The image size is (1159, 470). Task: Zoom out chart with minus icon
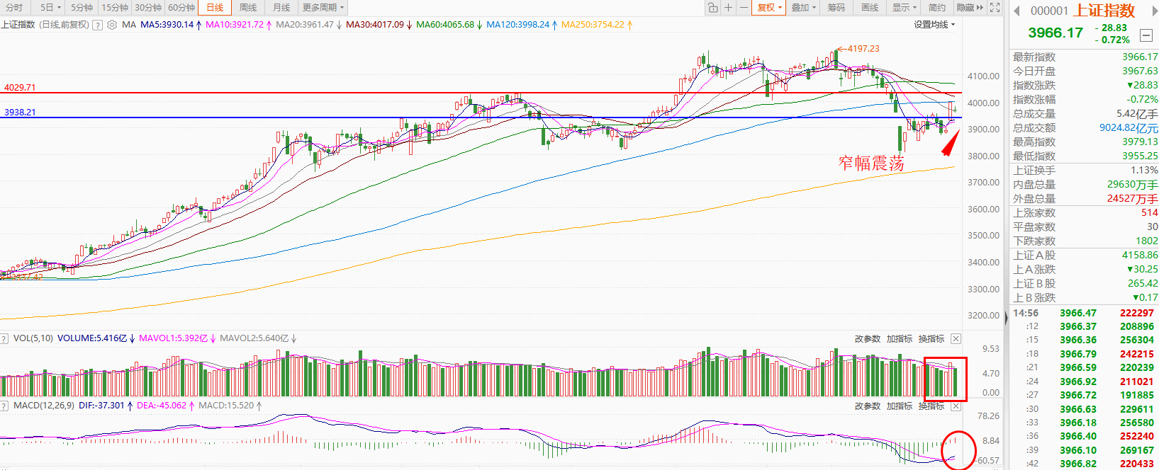point(744,8)
